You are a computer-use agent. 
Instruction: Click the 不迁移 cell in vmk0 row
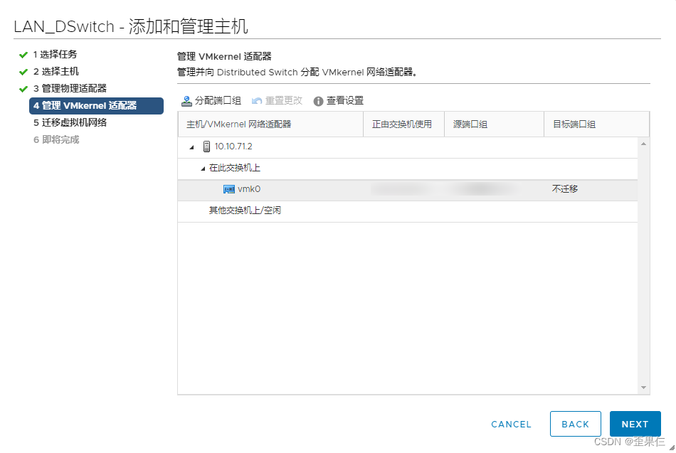tap(565, 188)
